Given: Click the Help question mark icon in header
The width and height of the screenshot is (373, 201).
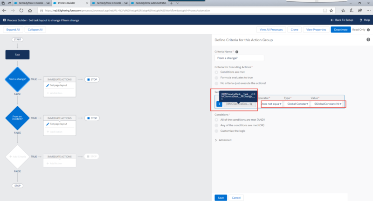Looking at the screenshot, I should click(360, 20).
